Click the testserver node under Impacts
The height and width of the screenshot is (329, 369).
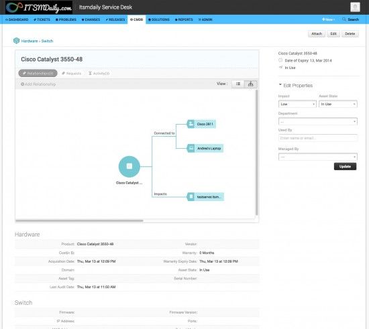click(205, 197)
